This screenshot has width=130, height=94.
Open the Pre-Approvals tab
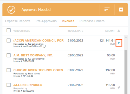click(x=46, y=21)
